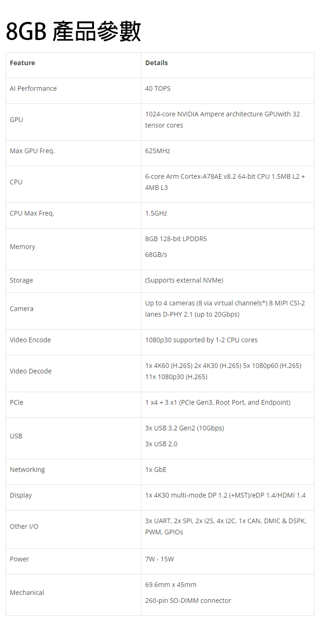This screenshot has width=321, height=621.
Task: Select the AI Performance row label
Action: coord(33,88)
